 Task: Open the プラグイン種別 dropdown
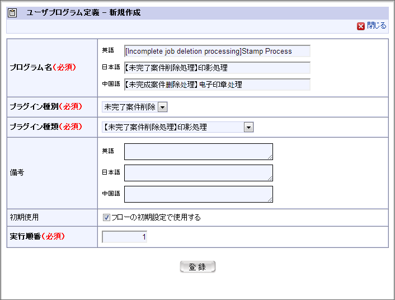pos(162,107)
